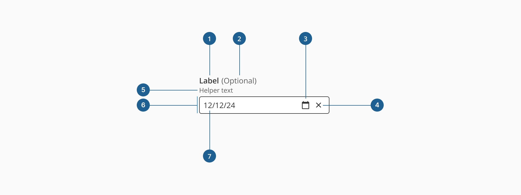This screenshot has height=195, width=521.
Task: Clear the date with X icon
Action: click(319, 105)
